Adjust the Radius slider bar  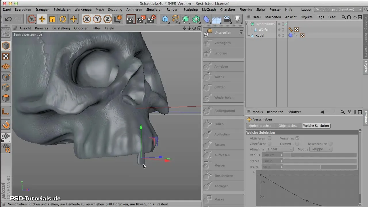tap(320, 155)
